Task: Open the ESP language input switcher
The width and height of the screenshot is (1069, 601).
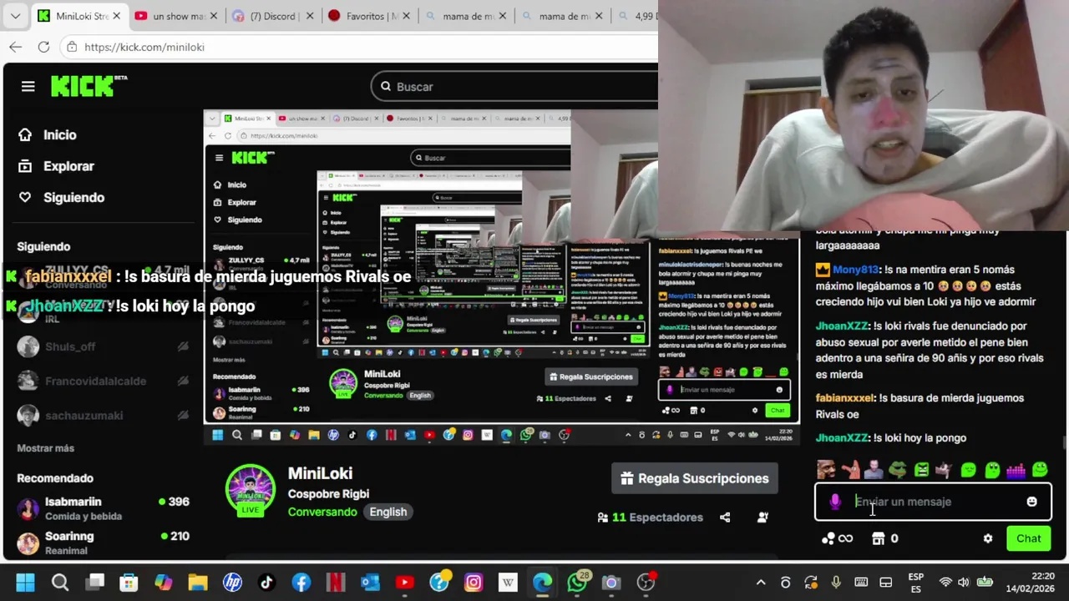Action: 916,583
